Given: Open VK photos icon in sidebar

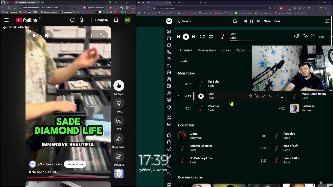Looking at the screenshot, I should [169, 72].
